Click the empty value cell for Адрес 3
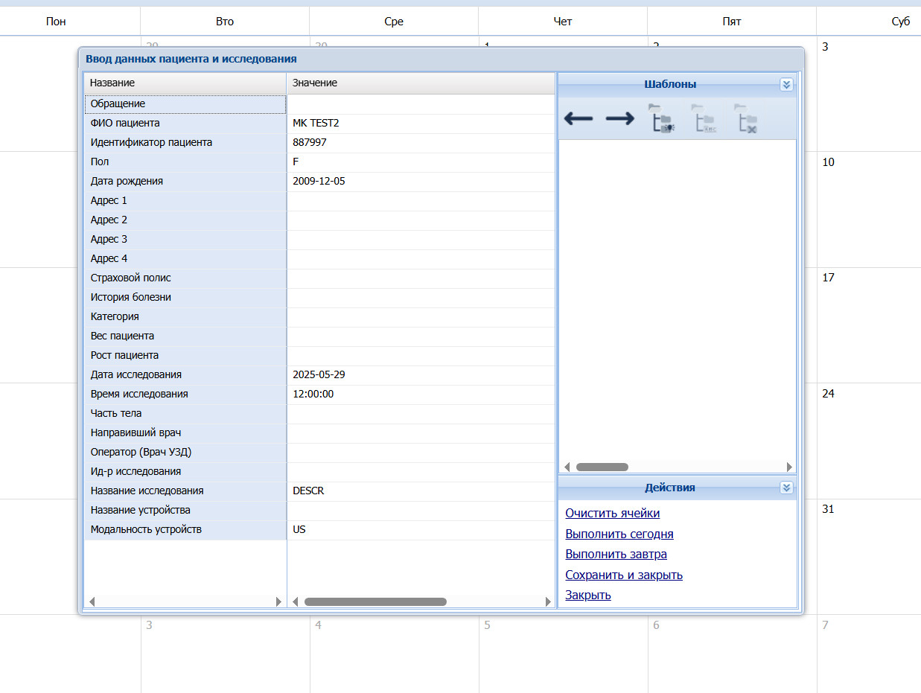Image resolution: width=921 pixels, height=693 pixels. click(x=421, y=240)
